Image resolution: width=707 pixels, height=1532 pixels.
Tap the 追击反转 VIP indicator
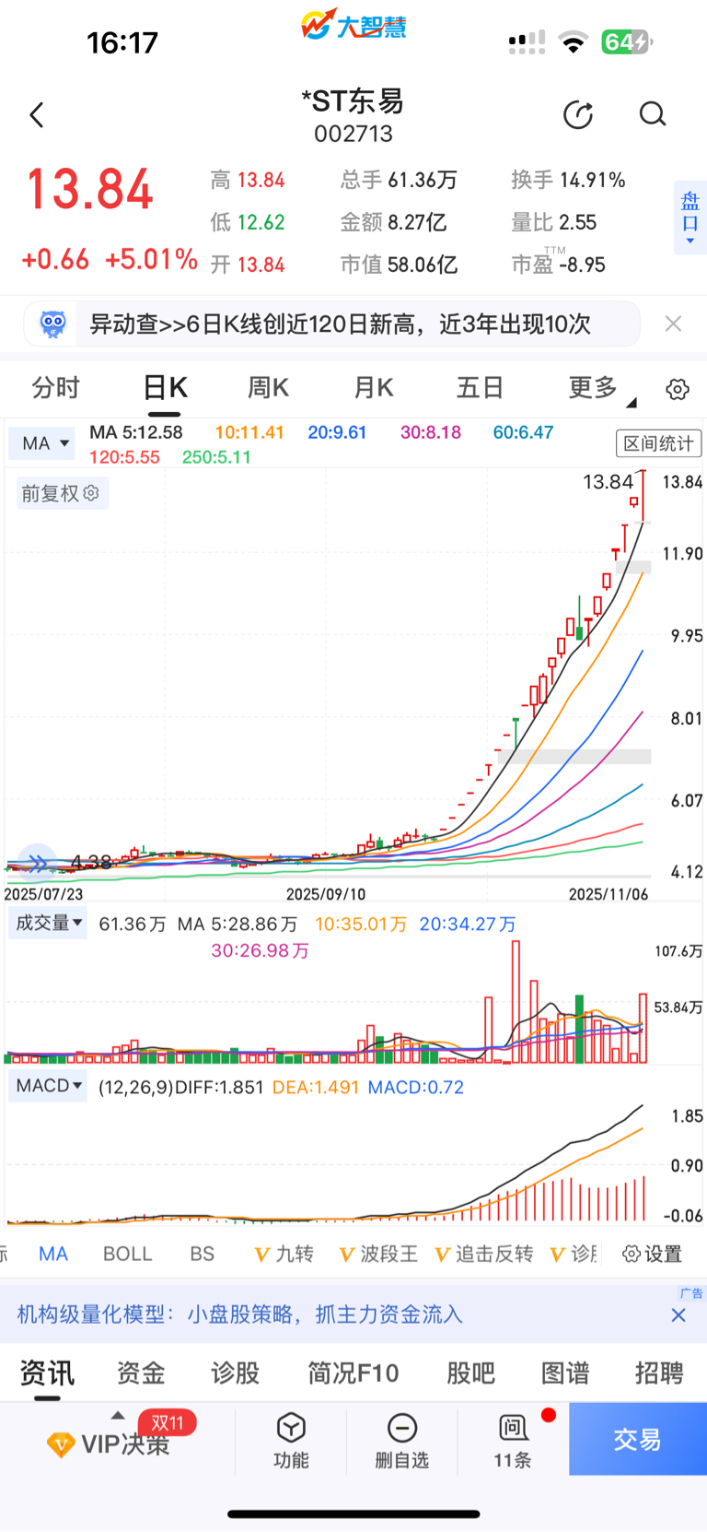483,1254
